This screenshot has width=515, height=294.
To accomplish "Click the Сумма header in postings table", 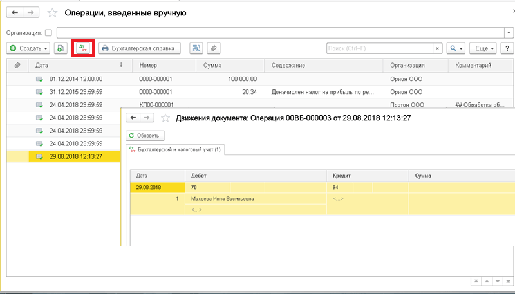I will 462,176.
